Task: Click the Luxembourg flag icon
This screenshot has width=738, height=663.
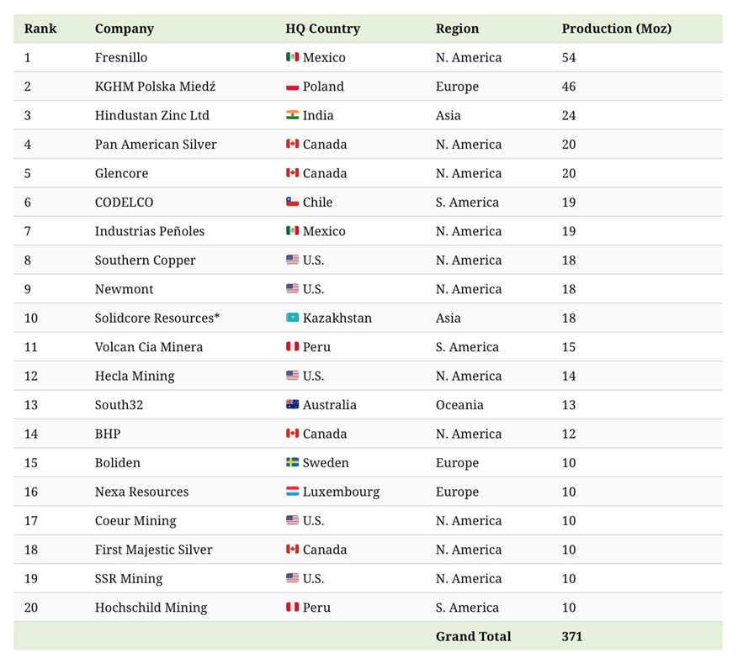Action: pyautogui.click(x=292, y=492)
